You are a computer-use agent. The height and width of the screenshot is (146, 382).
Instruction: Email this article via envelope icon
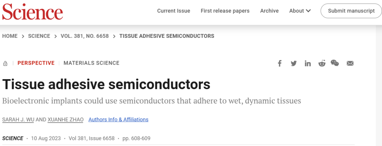[350, 64]
